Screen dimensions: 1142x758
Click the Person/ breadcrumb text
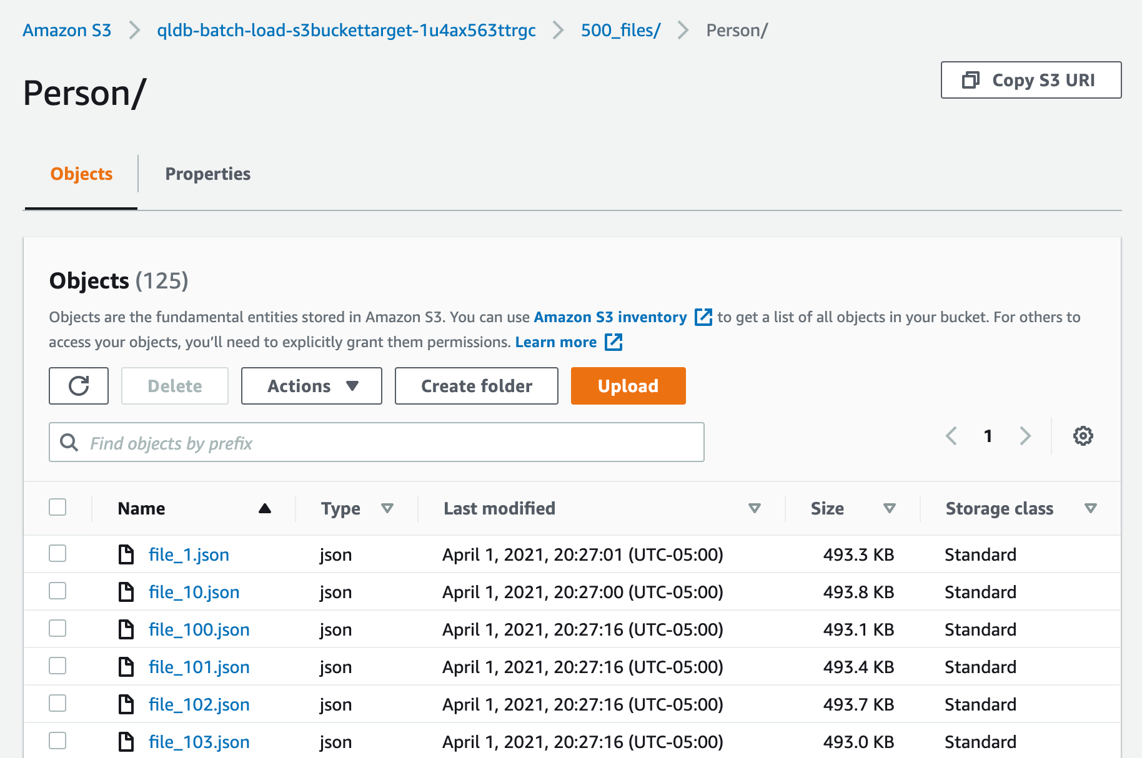point(737,30)
